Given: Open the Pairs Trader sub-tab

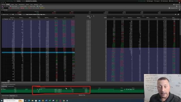Looking at the screenshot, I should coord(40,6).
